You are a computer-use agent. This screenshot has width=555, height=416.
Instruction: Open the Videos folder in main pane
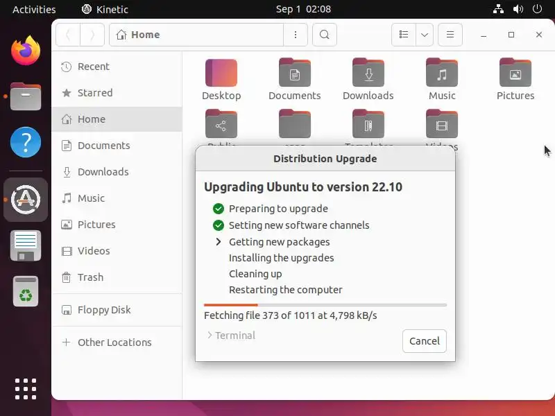coord(442,124)
